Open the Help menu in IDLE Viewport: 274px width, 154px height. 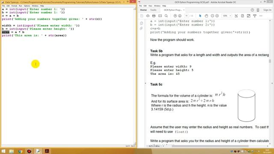click(x=42, y=6)
